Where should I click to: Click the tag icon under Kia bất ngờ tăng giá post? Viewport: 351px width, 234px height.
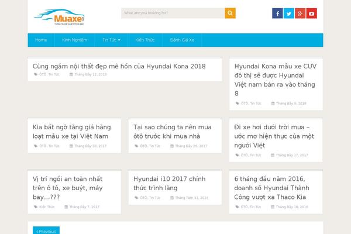[36, 146]
